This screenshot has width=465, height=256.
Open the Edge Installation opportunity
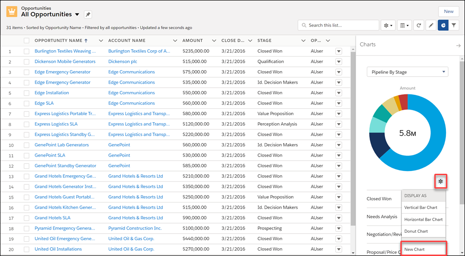coord(52,93)
